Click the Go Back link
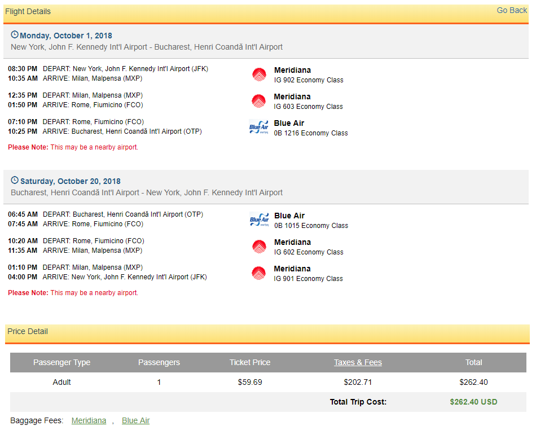The image size is (536, 439). [511, 10]
